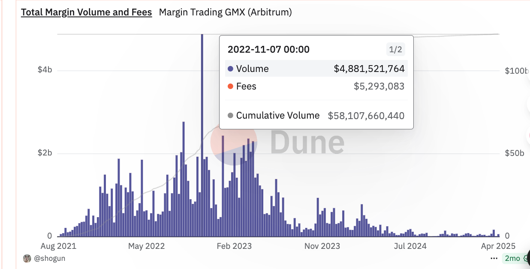530x269 pixels.
Task: Select the Fees row in the tooltip
Action: point(316,87)
